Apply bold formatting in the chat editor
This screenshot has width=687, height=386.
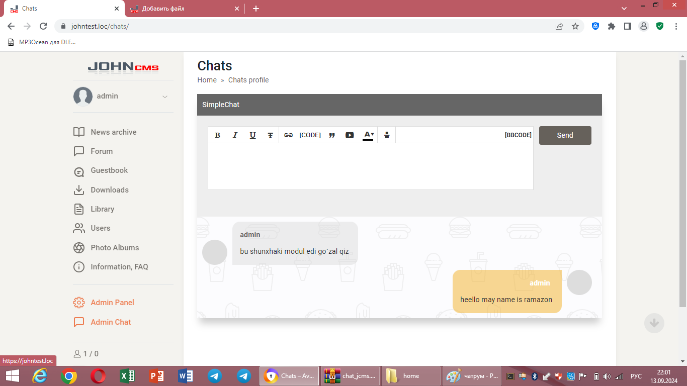tap(218, 135)
